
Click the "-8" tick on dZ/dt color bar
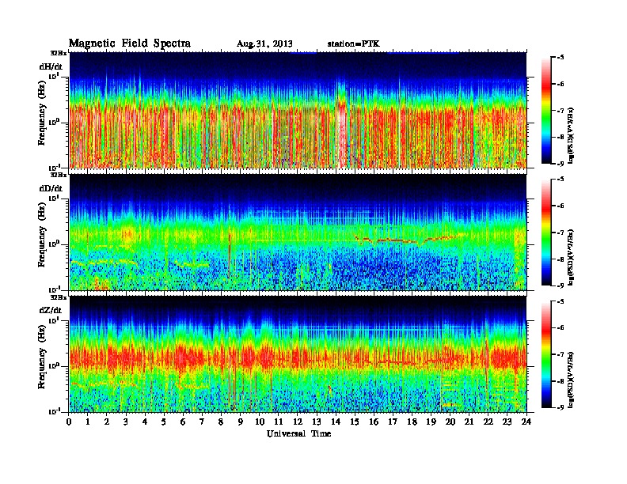(x=560, y=381)
